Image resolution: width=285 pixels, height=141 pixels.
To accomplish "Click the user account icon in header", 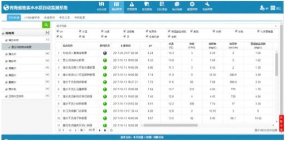I will point(262,8).
